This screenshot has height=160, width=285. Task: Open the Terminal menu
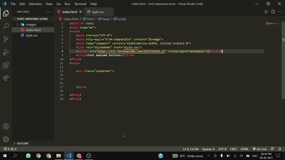[80, 4]
